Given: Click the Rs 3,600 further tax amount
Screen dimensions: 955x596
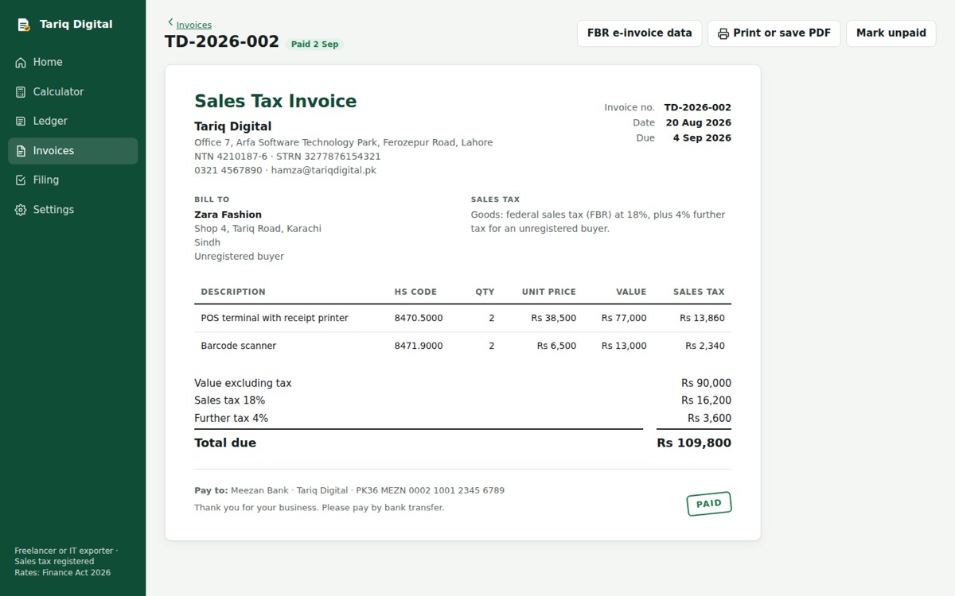Looking at the screenshot, I should [x=709, y=418].
